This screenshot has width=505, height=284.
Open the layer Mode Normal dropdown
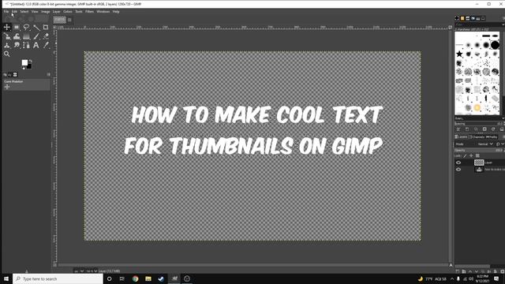(x=485, y=144)
